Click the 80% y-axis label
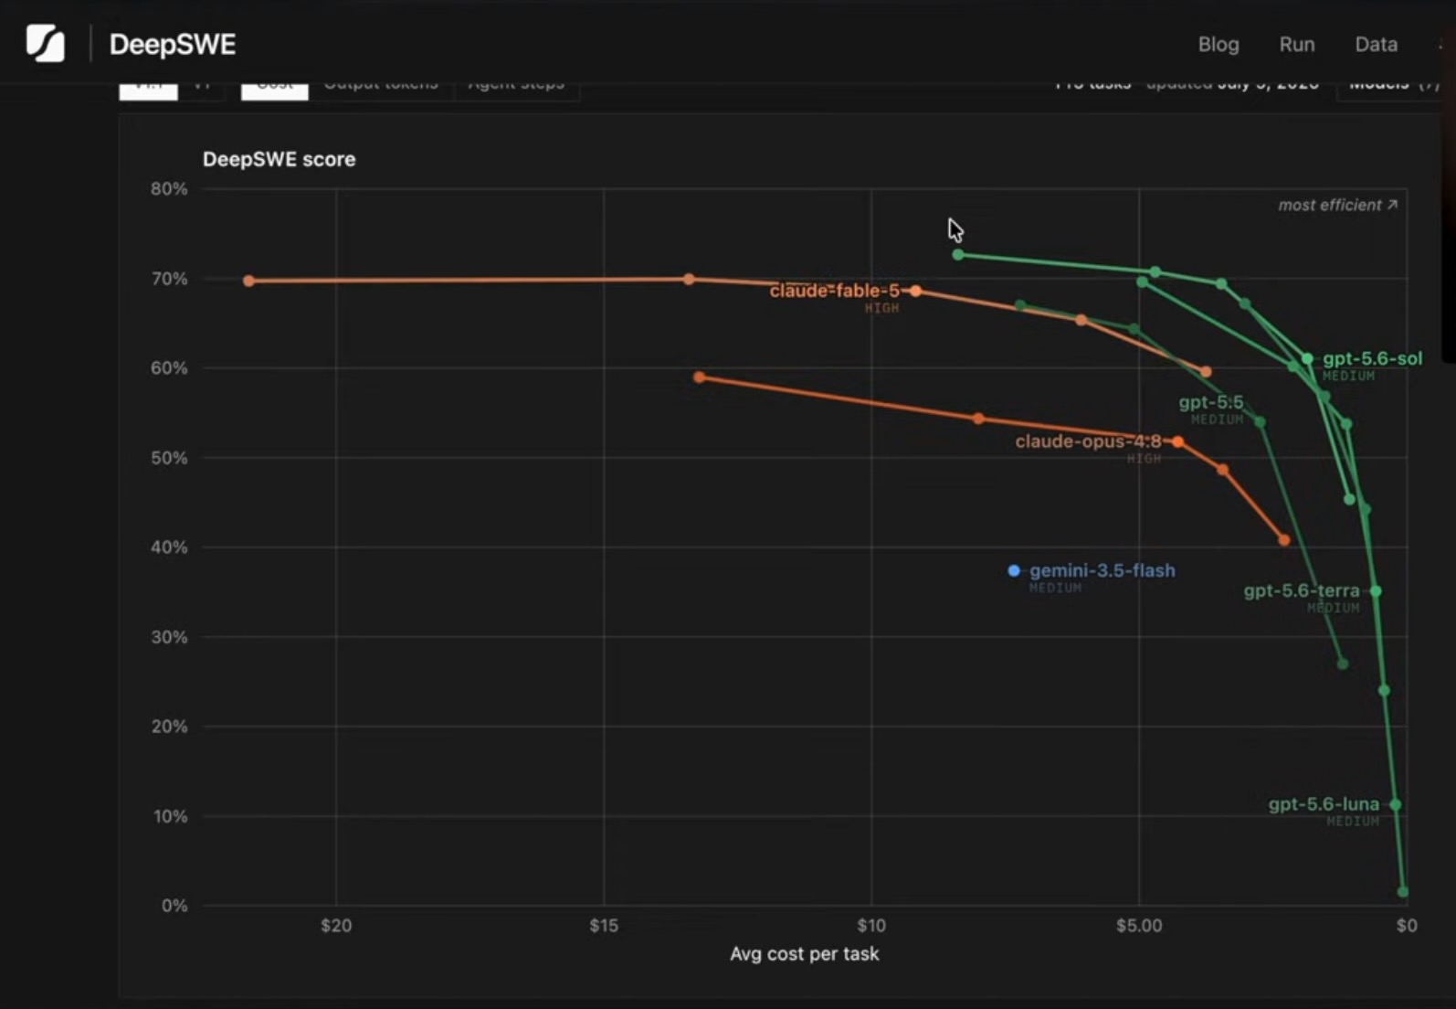This screenshot has height=1009, width=1456. tap(169, 188)
